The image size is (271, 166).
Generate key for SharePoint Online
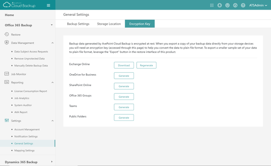tap(124, 86)
